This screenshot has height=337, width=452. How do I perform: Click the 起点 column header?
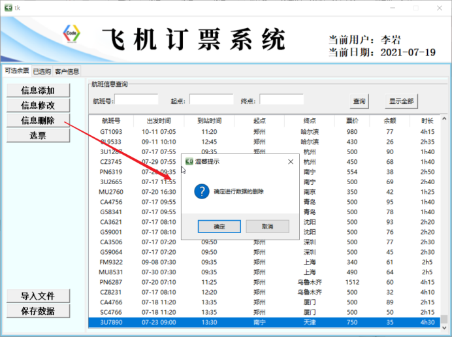pos(259,121)
